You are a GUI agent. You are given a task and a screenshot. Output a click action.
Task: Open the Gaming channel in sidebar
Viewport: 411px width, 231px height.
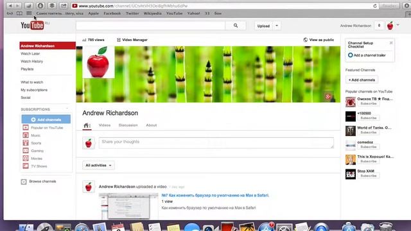click(33, 151)
